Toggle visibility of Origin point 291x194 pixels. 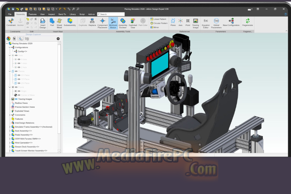click(x=19, y=91)
